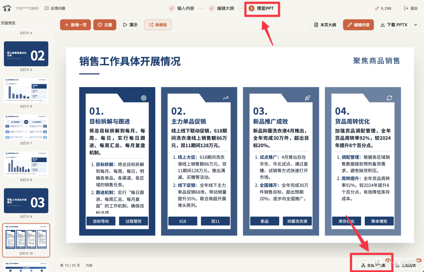Click the 新品 tag on card 03

point(265,221)
